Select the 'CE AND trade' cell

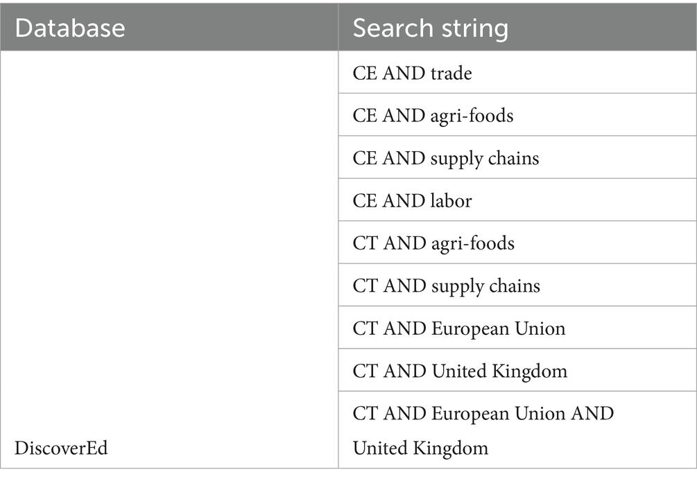coord(517,72)
